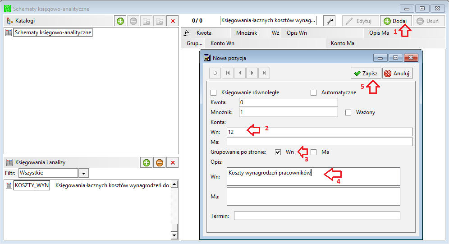Click the Filtr field showing Wszystkie
This screenshot has width=449, height=244.
coord(48,173)
